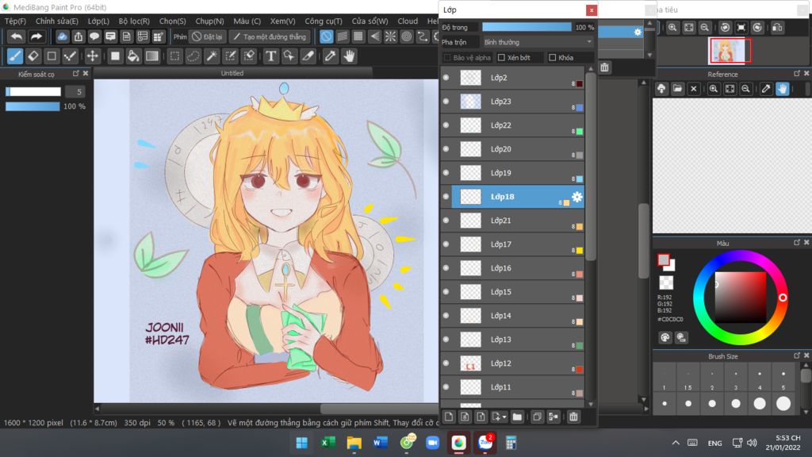The image size is (812, 457).
Task: Open the Tệp(F) menu
Action: pos(15,21)
